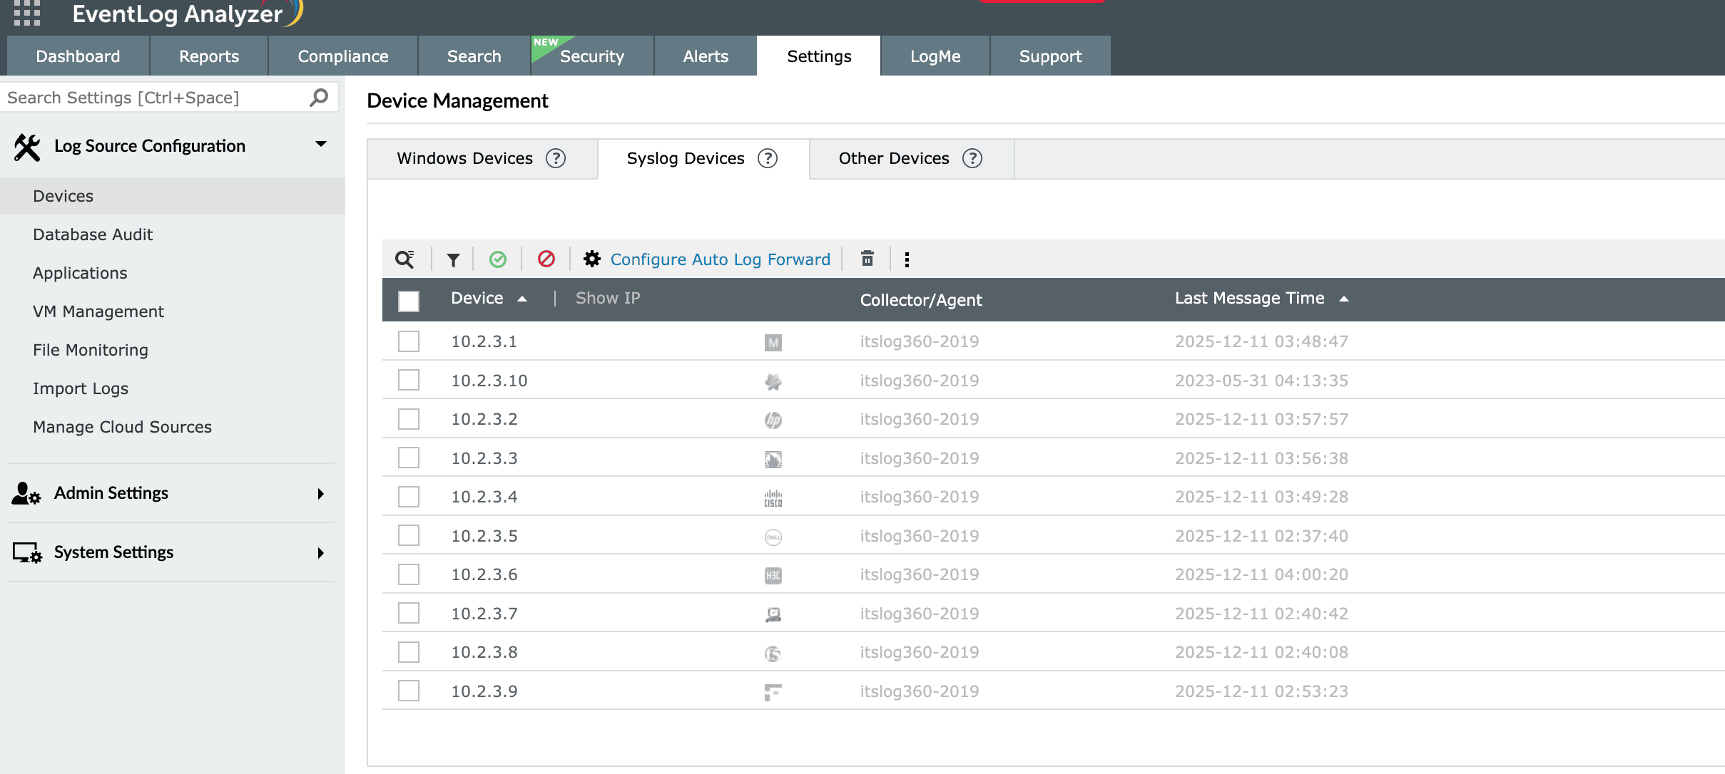
Task: Click the device type icon for 10.2.3.10
Action: [x=773, y=382]
